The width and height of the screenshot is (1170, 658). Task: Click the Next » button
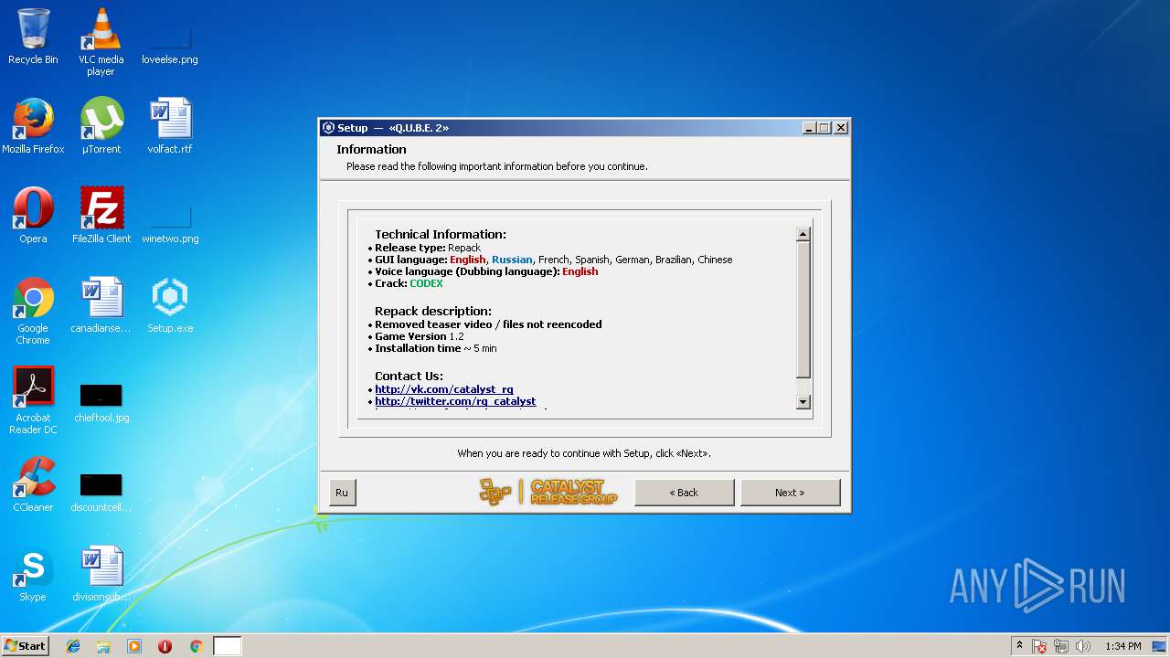(790, 493)
